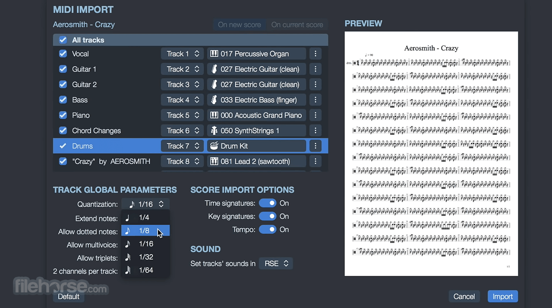
Task: Open Track 8 assignment dropdown
Action: click(183, 162)
